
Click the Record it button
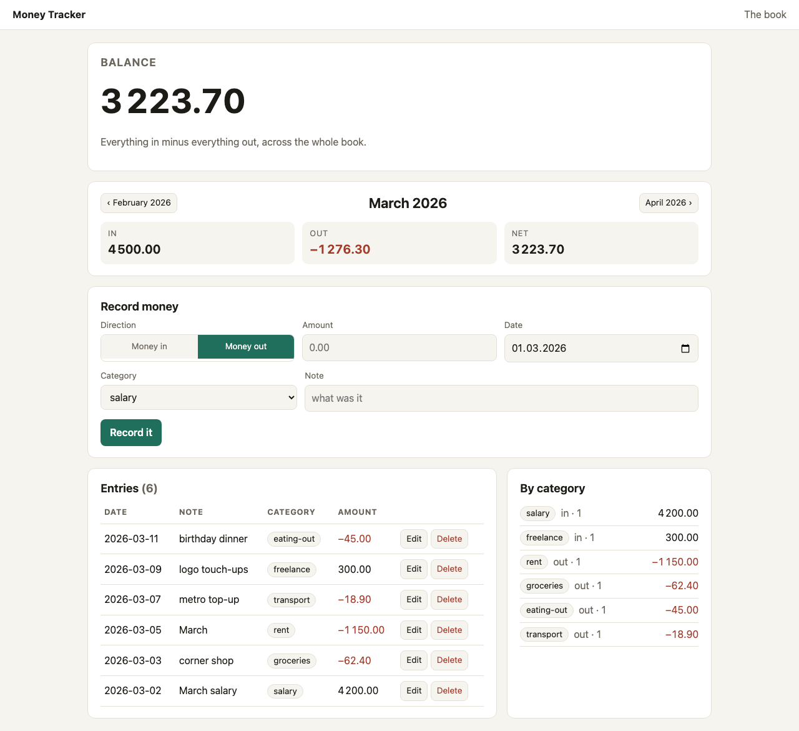(131, 432)
